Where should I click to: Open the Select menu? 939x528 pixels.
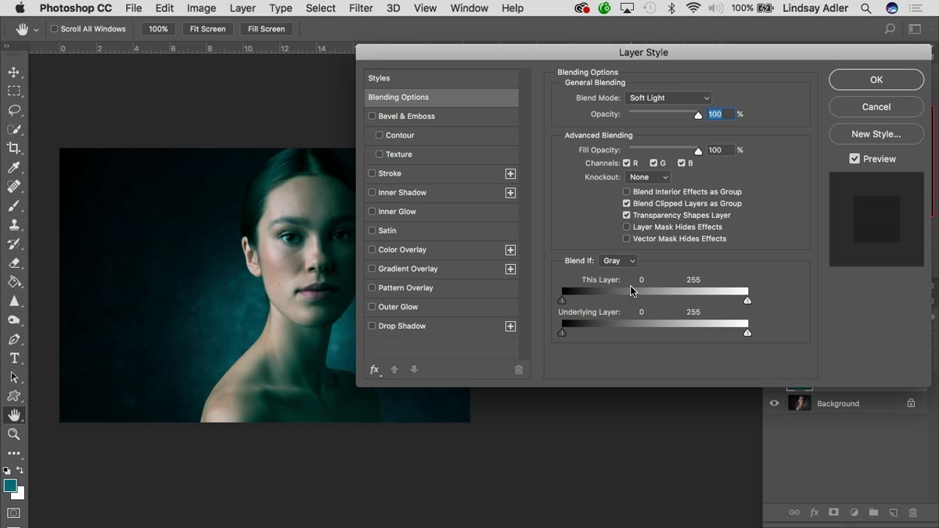tap(321, 8)
